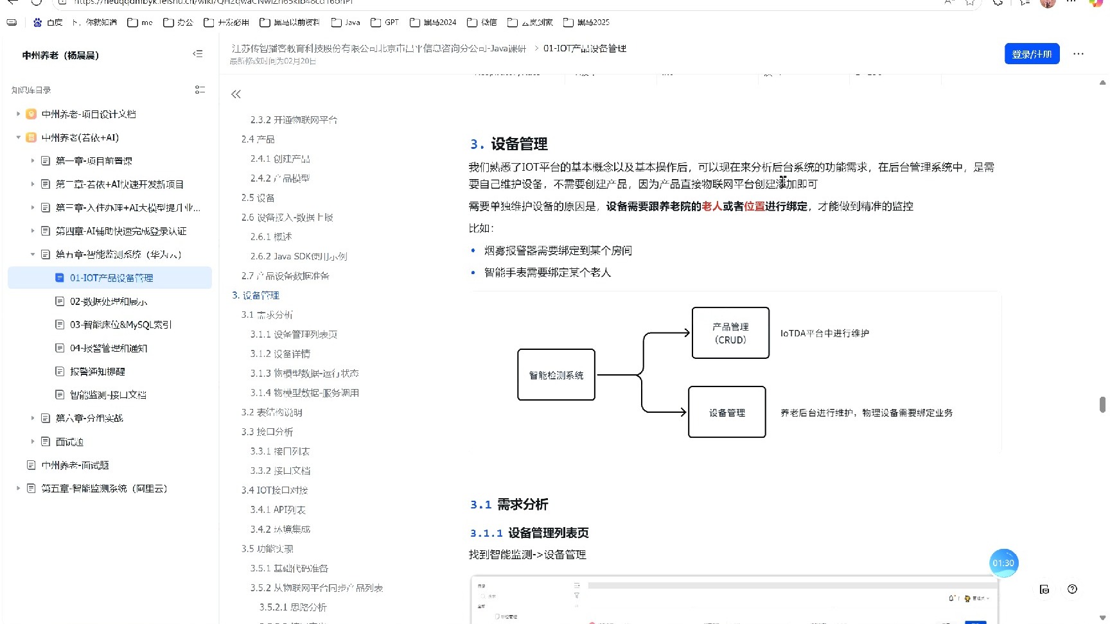
Task: Click the tab actions icon left of bookmarks
Action: (12, 22)
